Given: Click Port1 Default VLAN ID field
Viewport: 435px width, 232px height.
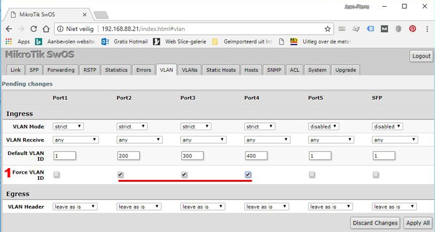Looking at the screenshot, I should click(x=65, y=156).
